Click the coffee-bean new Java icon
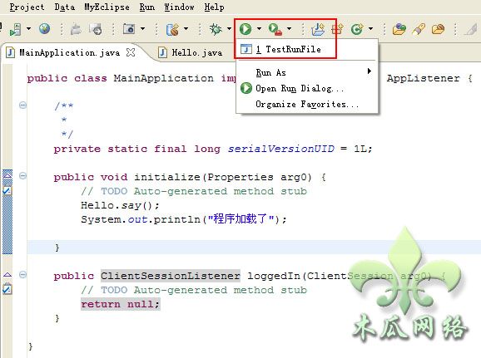This screenshot has height=358, width=481. (x=172, y=29)
